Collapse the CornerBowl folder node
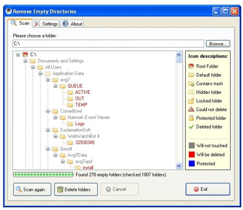The width and height of the screenshot is (243, 210). 48,111
